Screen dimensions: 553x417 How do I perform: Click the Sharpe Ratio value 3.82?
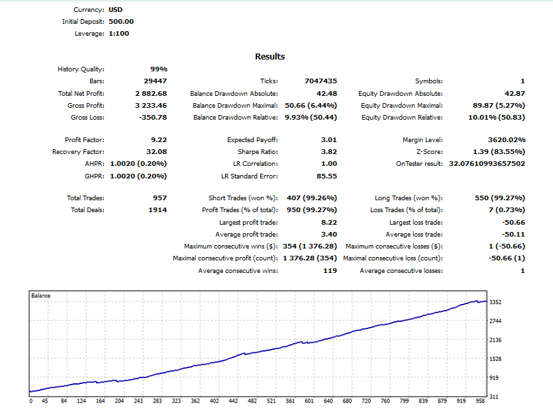coord(328,152)
